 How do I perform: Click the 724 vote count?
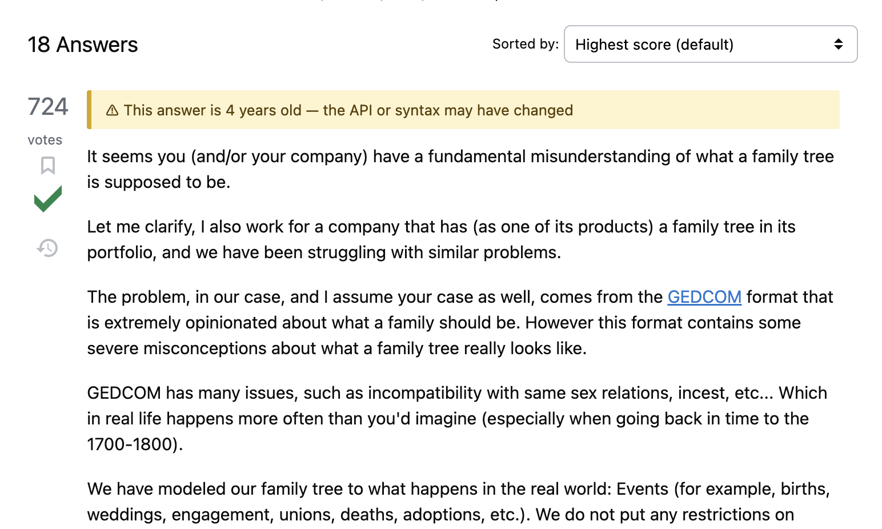(x=48, y=107)
